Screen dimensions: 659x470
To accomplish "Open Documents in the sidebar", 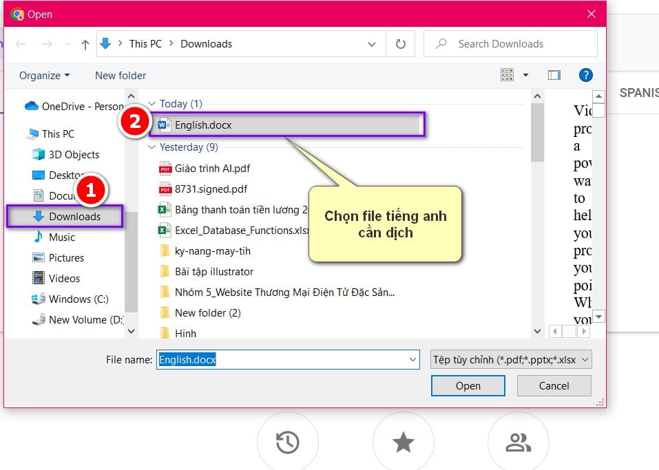I will [x=54, y=195].
